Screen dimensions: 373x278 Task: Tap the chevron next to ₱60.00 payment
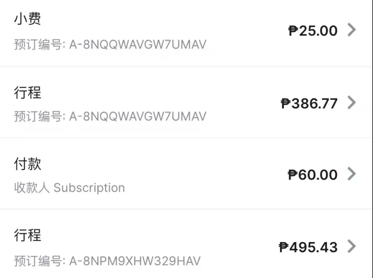pos(352,174)
